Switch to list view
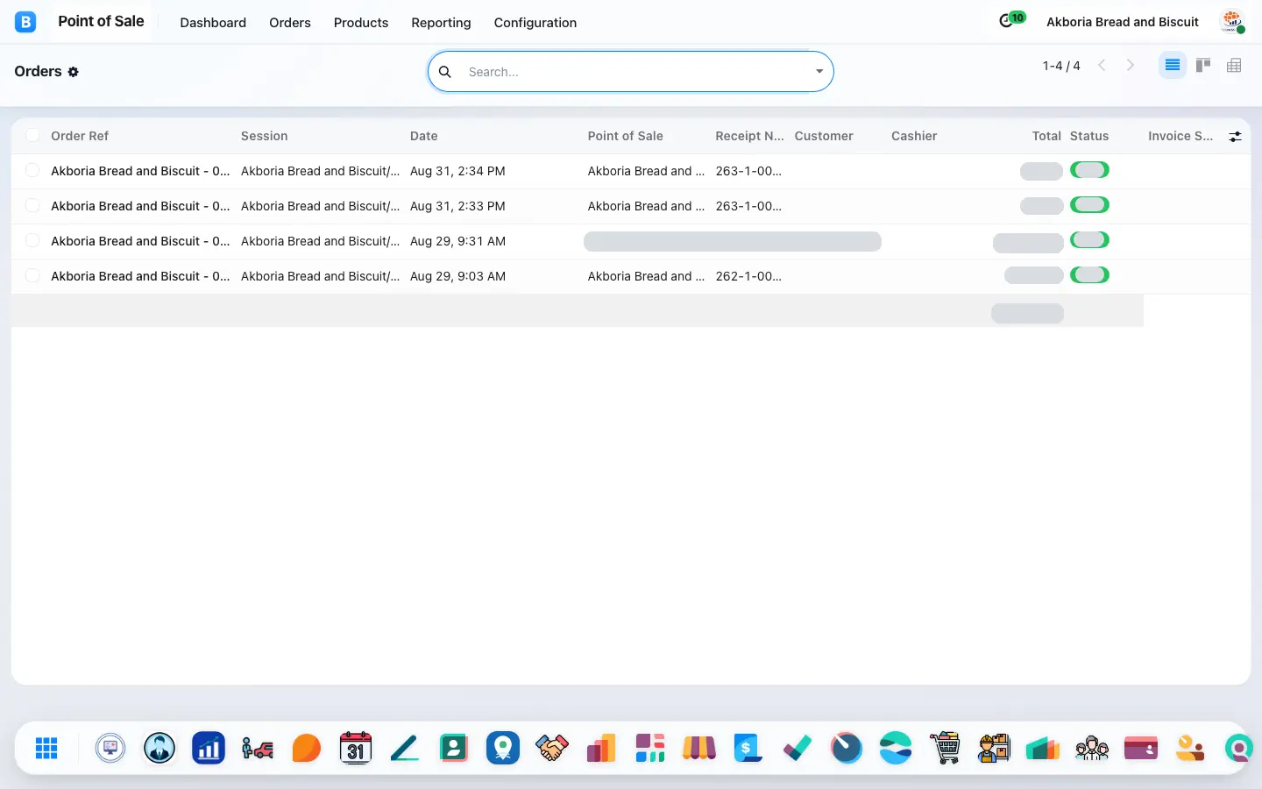 click(1173, 66)
